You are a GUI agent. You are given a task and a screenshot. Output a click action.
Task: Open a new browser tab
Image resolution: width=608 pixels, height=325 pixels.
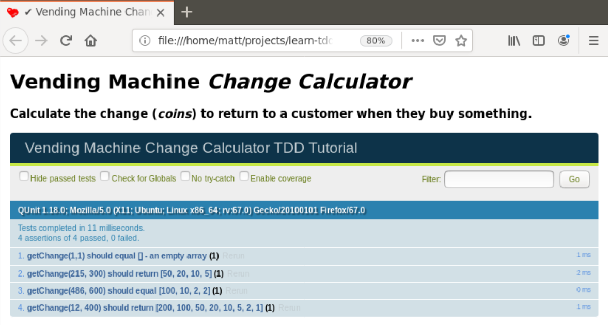pyautogui.click(x=186, y=12)
